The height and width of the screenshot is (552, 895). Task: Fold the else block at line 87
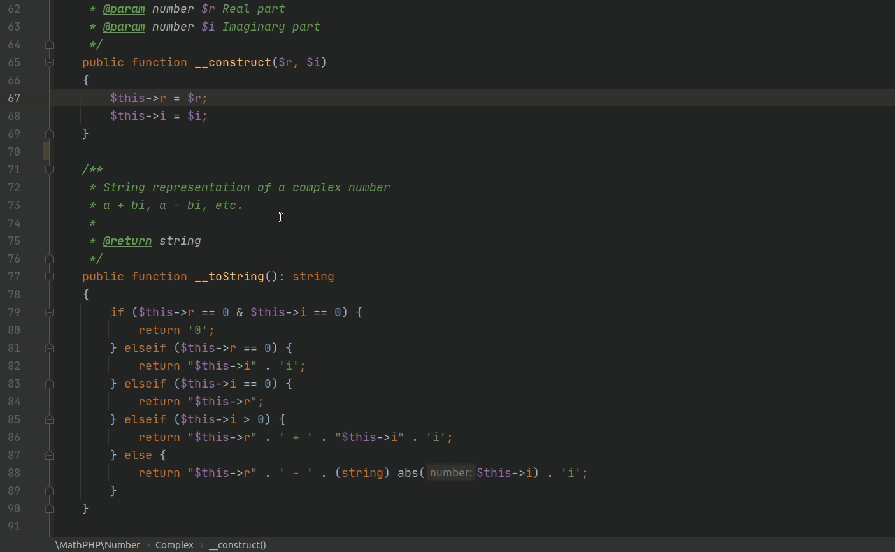click(x=49, y=455)
